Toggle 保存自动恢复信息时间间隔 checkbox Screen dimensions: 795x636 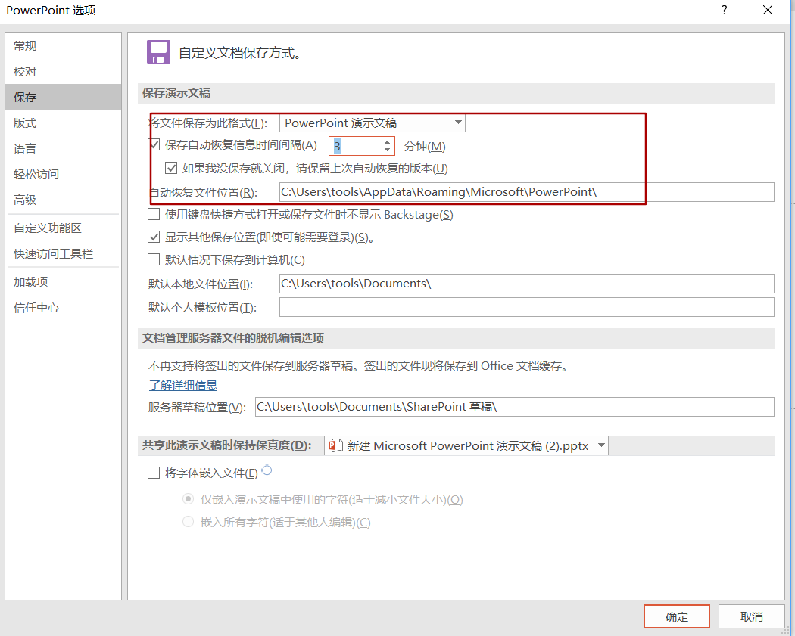154,145
